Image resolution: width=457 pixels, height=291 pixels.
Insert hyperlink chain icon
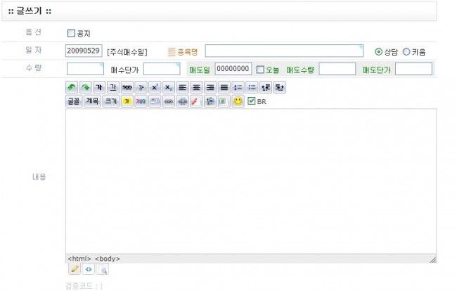(169, 101)
